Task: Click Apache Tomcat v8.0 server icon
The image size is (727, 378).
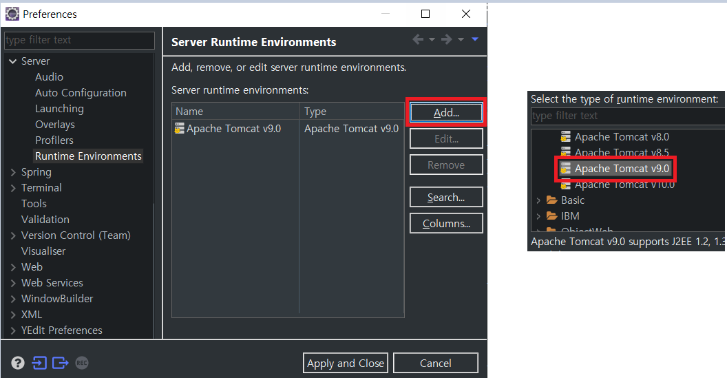Action: [566, 137]
